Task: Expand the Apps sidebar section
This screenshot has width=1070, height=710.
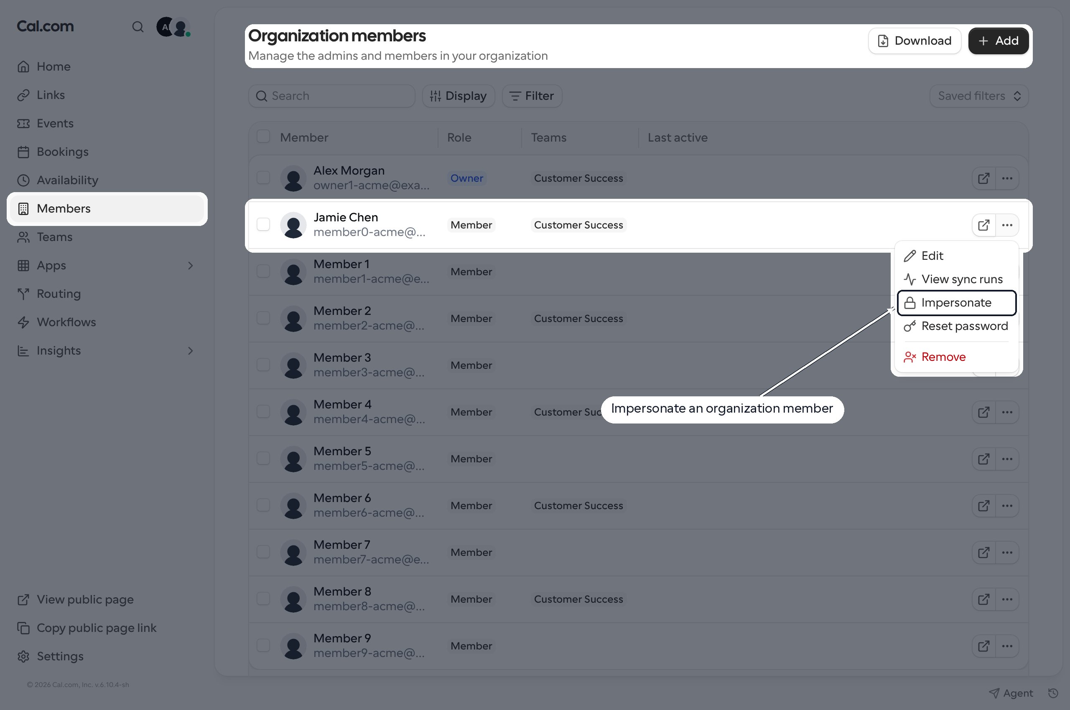Action: click(190, 265)
